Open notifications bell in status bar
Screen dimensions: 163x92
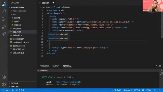[x=159, y=90]
